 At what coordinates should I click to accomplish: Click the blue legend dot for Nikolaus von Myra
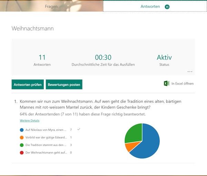pyautogui.click(x=22, y=130)
